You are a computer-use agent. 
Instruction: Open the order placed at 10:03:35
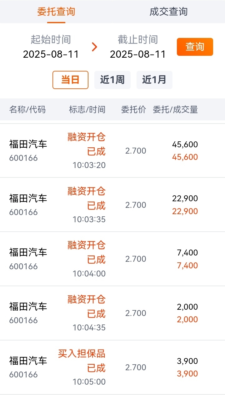pos(112,205)
